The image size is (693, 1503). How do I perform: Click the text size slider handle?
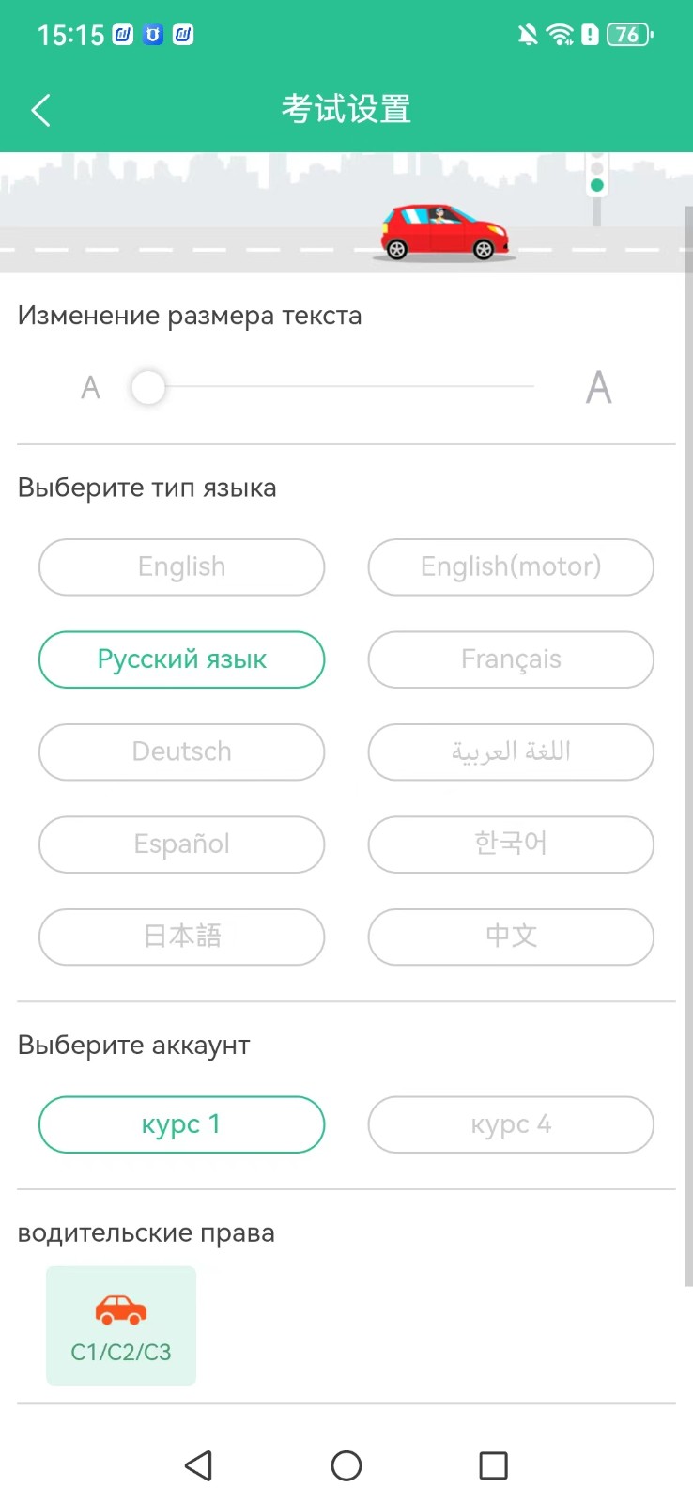click(x=148, y=387)
